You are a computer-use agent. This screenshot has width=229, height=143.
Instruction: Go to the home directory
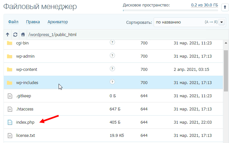[x=23, y=34]
